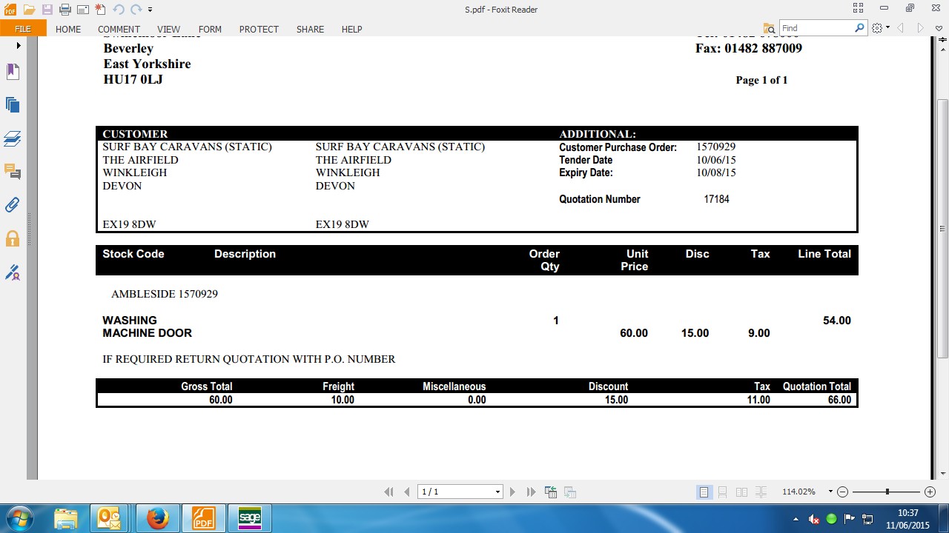Open the Bookmarks panel in sidebar
The image size is (949, 533).
[x=13, y=72]
